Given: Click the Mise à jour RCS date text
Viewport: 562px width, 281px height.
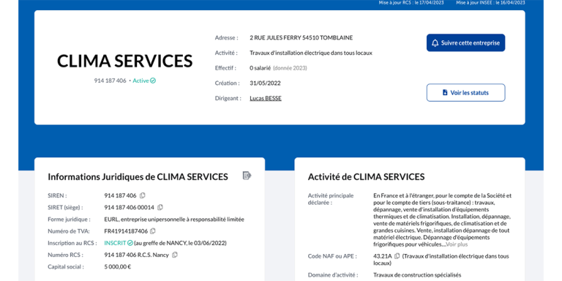Looking at the screenshot, I should (411, 2).
